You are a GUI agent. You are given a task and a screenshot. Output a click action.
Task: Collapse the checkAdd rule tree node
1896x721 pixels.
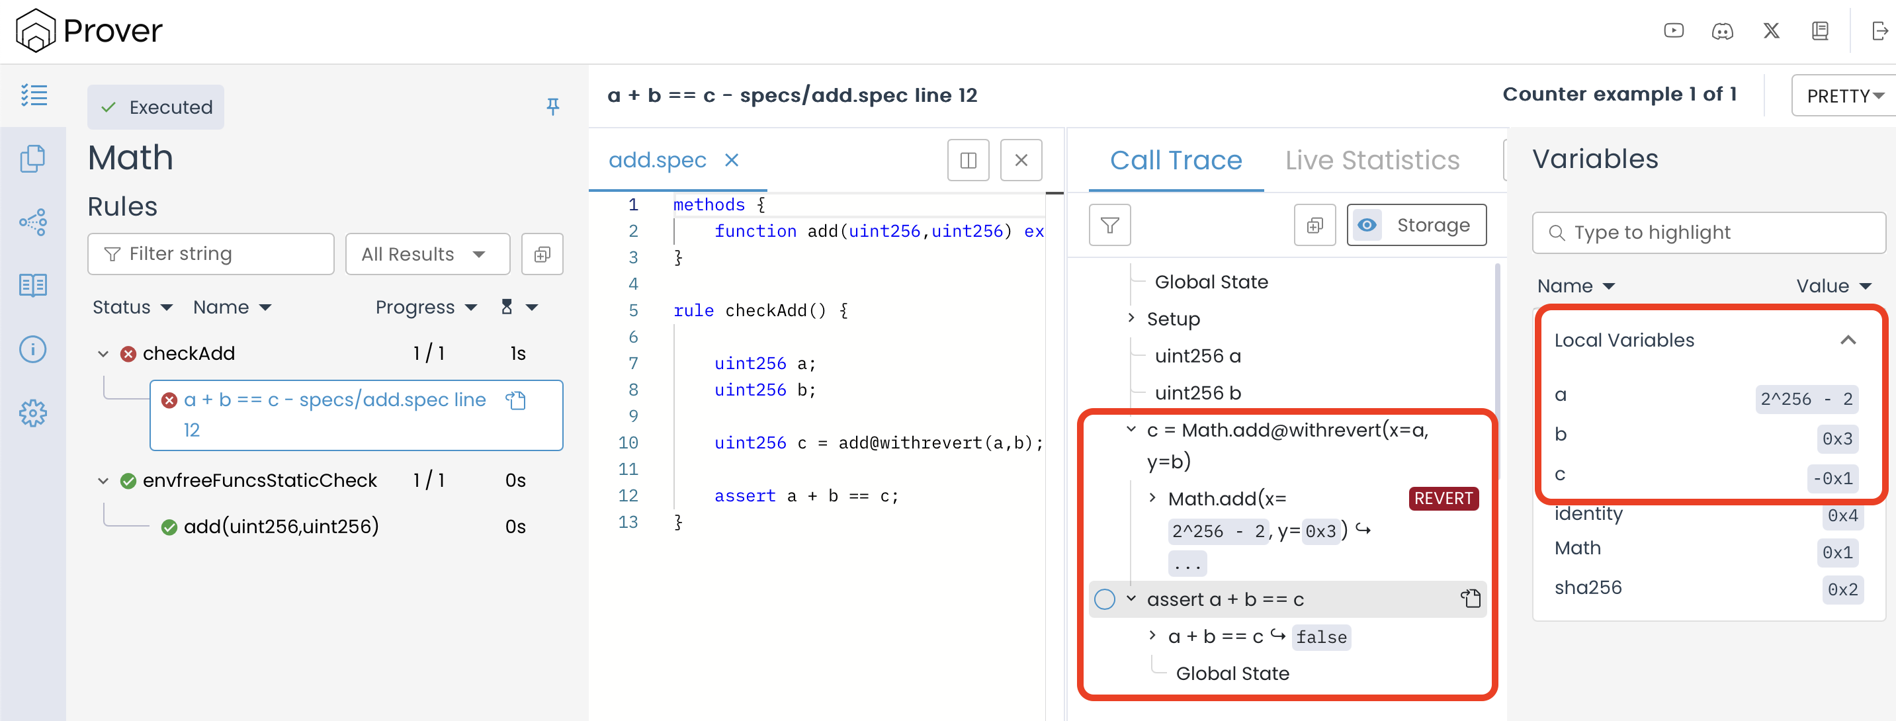[x=103, y=354]
